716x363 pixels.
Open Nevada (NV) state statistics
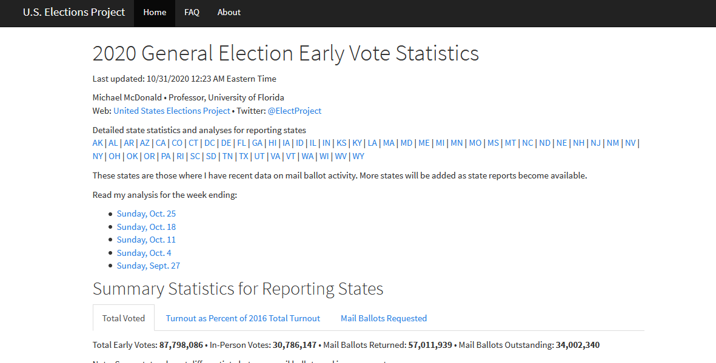tap(630, 143)
